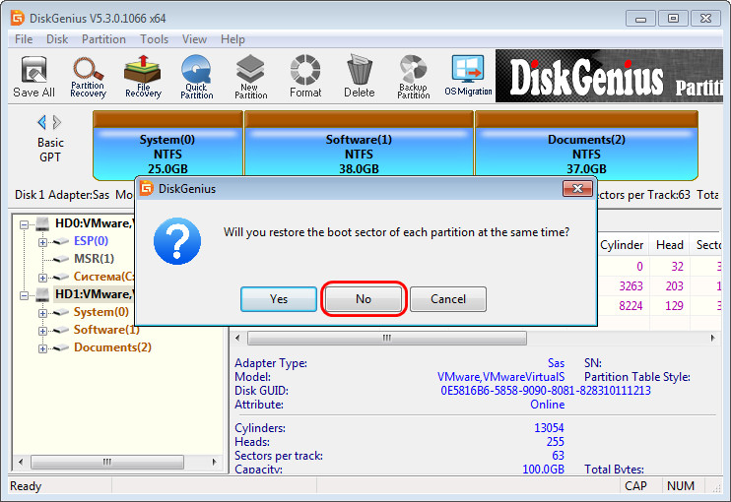Click the partition table horizontal scrollbar thumb
This screenshot has width=731, height=502.
(x=387, y=338)
